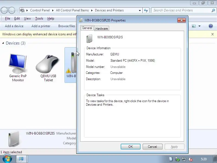Minimize the Devices and Printers window

[x=194, y=3]
